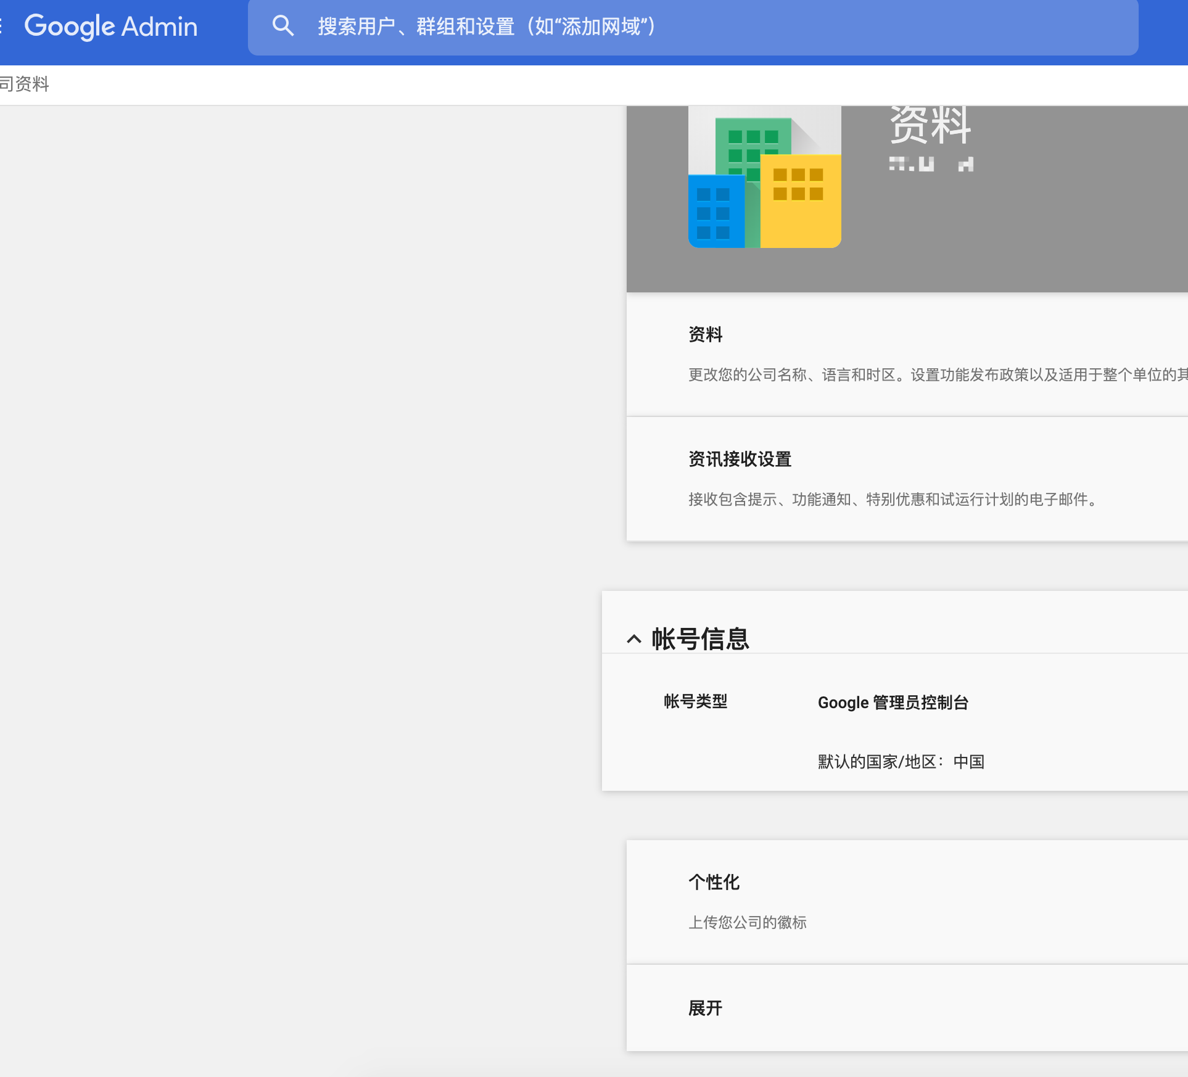Image resolution: width=1188 pixels, height=1077 pixels.
Task: Click the 帐号信息 section heading
Action: (x=701, y=639)
